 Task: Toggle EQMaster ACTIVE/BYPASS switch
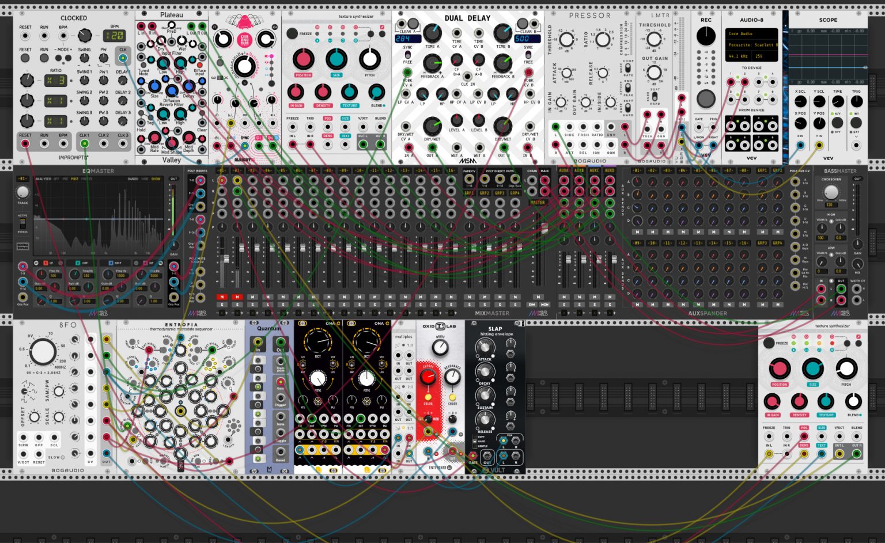click(x=22, y=224)
